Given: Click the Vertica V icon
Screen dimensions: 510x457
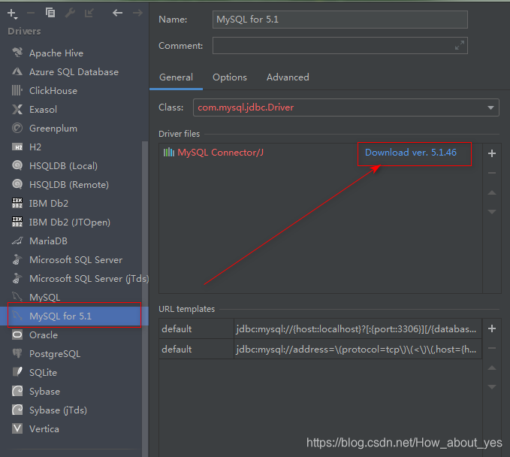Looking at the screenshot, I should coord(17,428).
